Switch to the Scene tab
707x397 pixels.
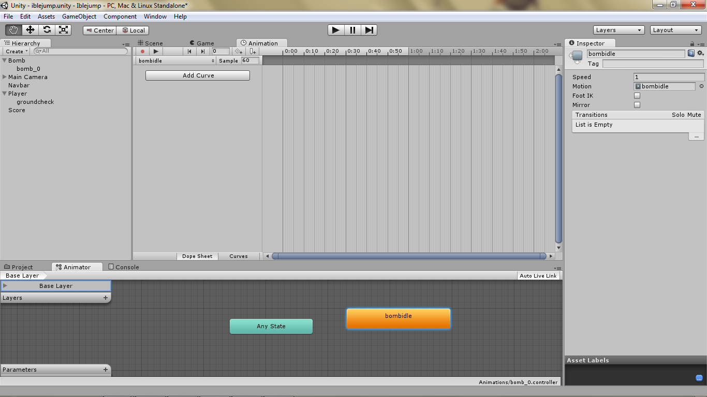click(150, 43)
